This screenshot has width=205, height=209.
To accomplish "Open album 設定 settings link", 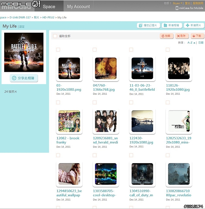I will (22, 26).
